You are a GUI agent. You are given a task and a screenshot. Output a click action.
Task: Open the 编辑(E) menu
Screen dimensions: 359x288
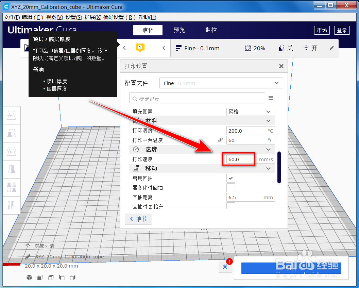[32, 17]
